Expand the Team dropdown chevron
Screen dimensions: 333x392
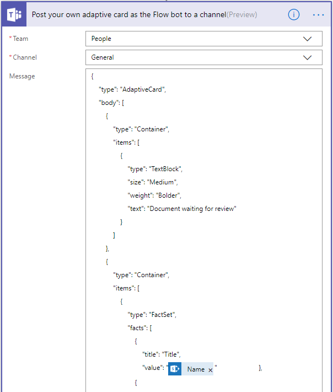point(307,39)
